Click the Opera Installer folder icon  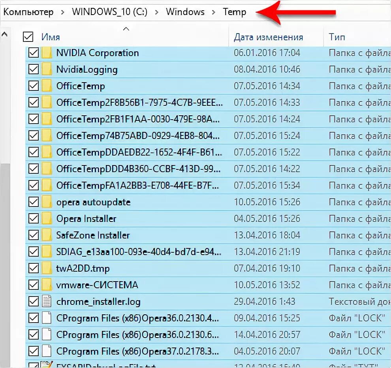coord(47,219)
